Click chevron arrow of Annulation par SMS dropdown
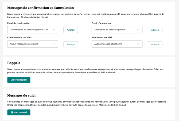The width and height of the screenshot is (179, 121). [138, 44]
